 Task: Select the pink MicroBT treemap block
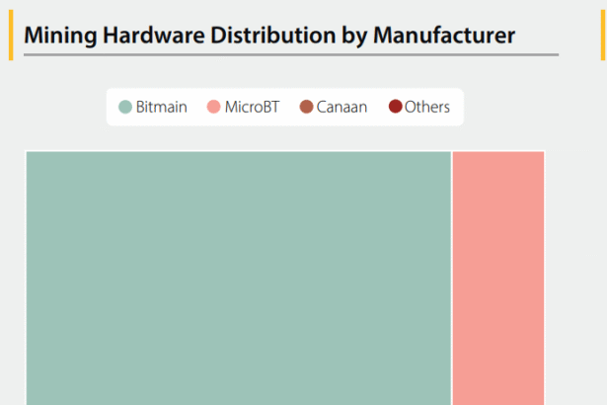point(498,277)
